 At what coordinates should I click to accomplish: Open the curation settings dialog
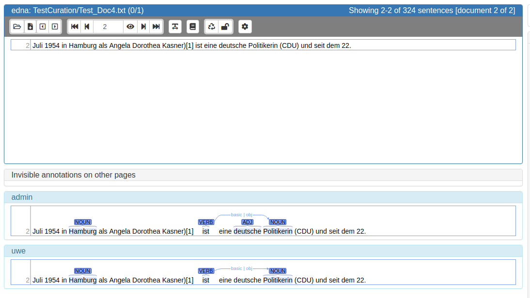245,27
